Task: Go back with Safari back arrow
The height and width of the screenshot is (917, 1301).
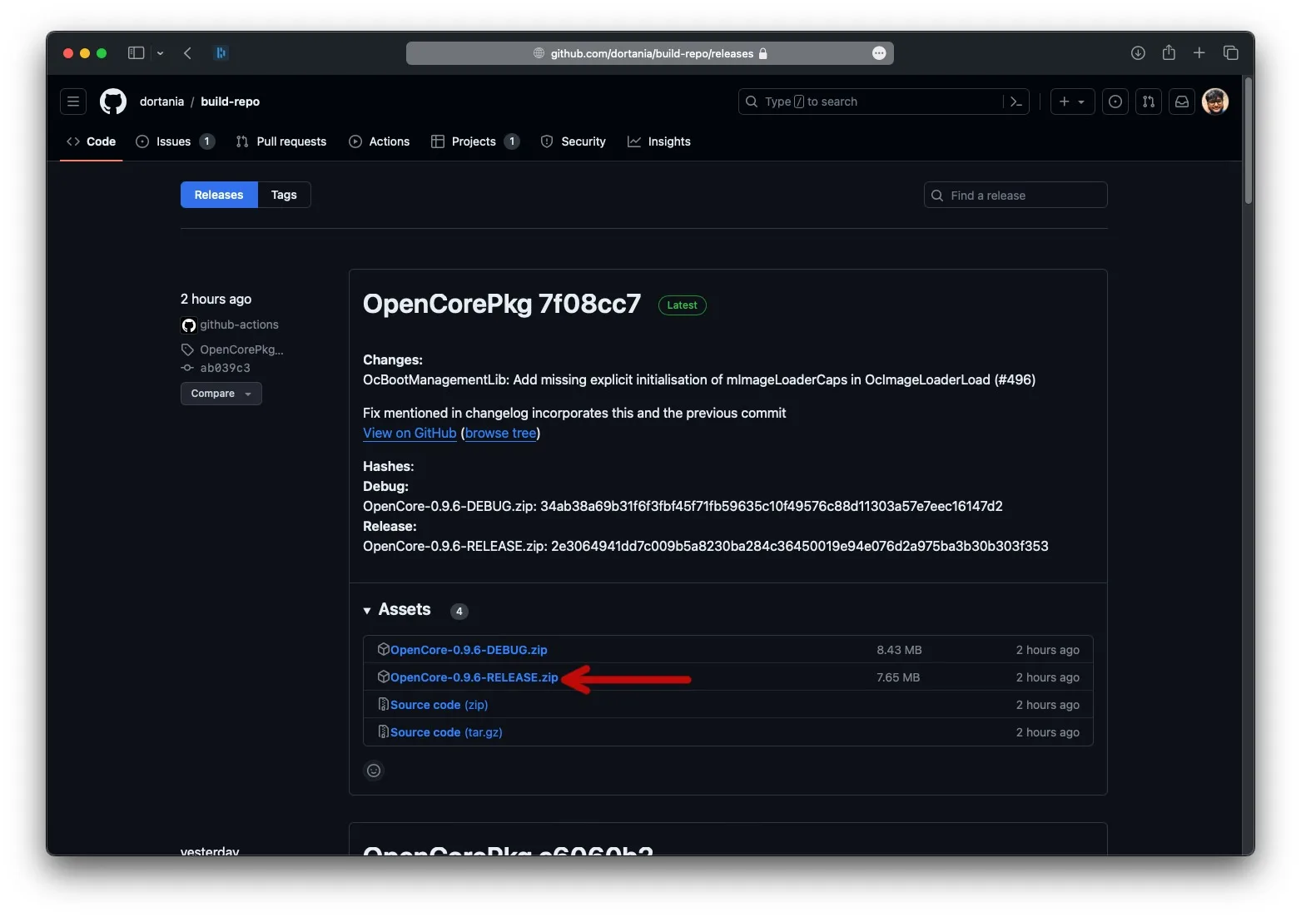Action: coord(187,53)
